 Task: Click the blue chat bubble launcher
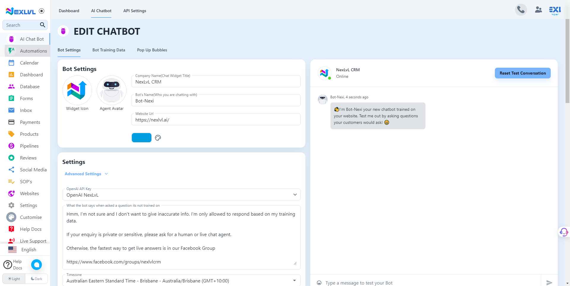(x=37, y=265)
